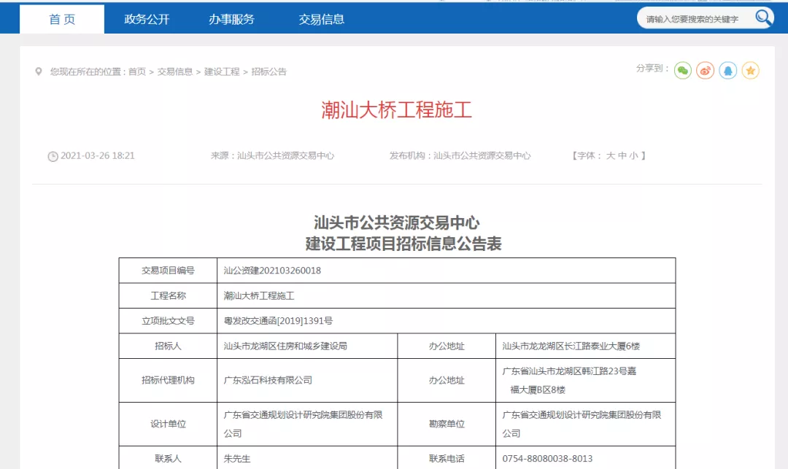788x469 pixels.
Task: Click the search magnifier icon
Action: (762, 18)
